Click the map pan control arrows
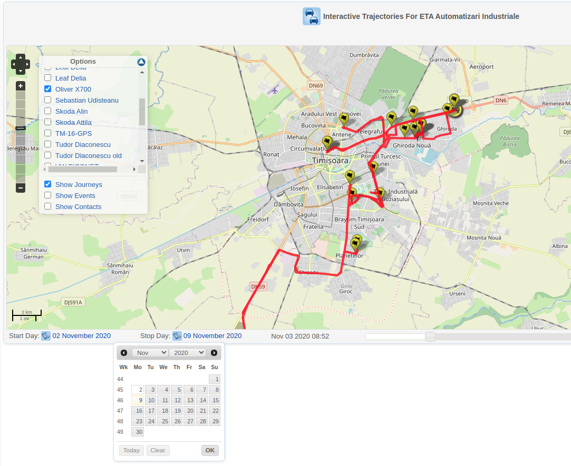The height and width of the screenshot is (466, 571). [x=21, y=64]
